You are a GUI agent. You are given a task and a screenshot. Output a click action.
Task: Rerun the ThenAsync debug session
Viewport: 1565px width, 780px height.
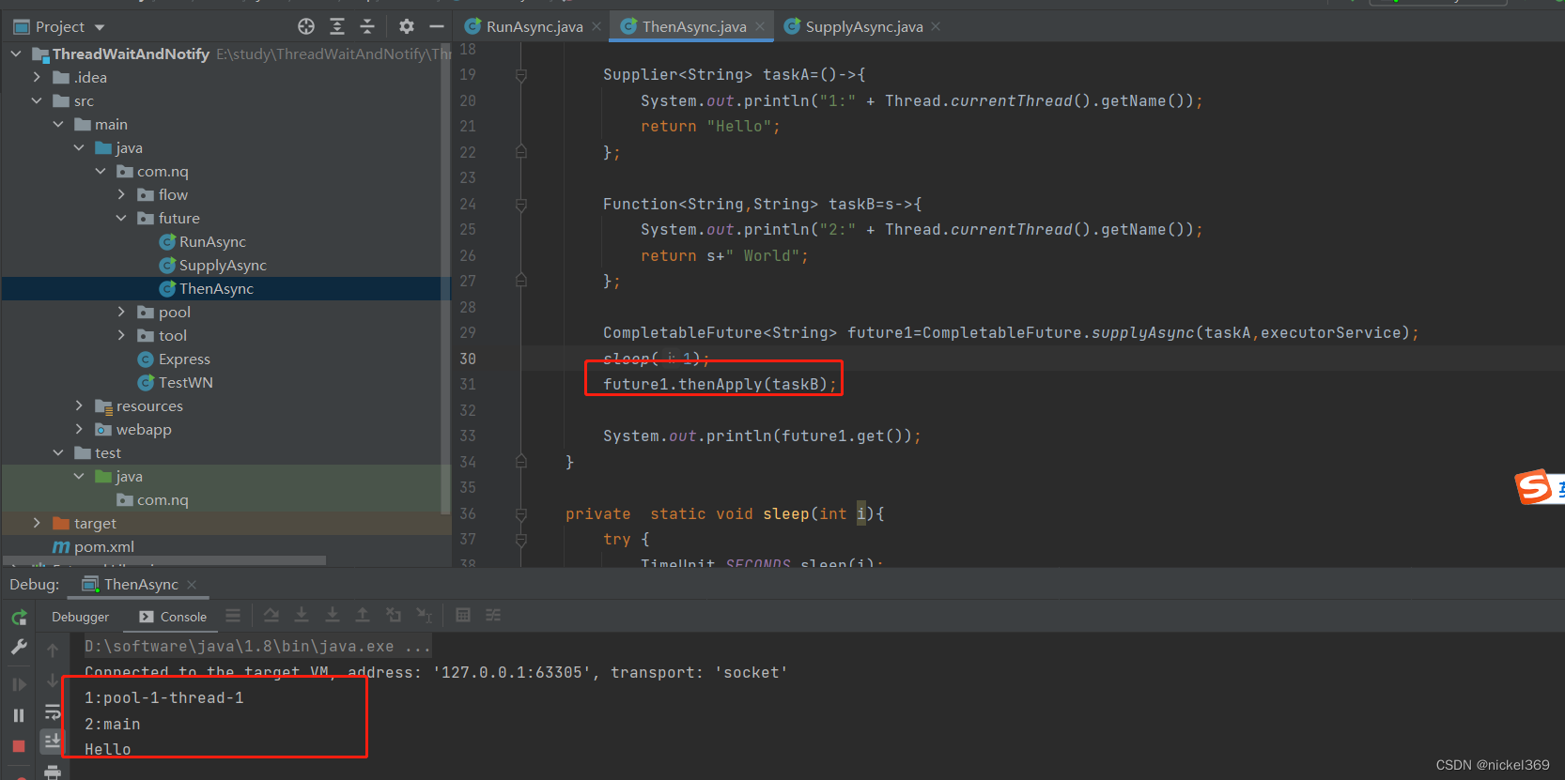coord(19,618)
